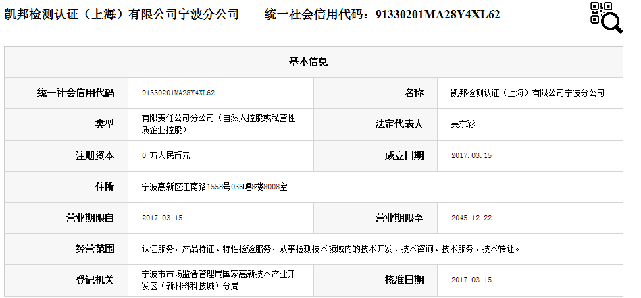Click the 注册资本 field label
This screenshot has height=298, width=641.
click(95, 155)
